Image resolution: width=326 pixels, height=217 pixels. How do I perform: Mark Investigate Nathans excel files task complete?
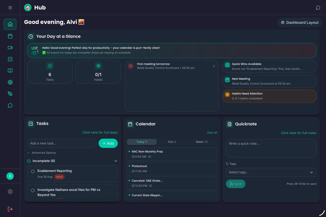[x=33, y=190]
